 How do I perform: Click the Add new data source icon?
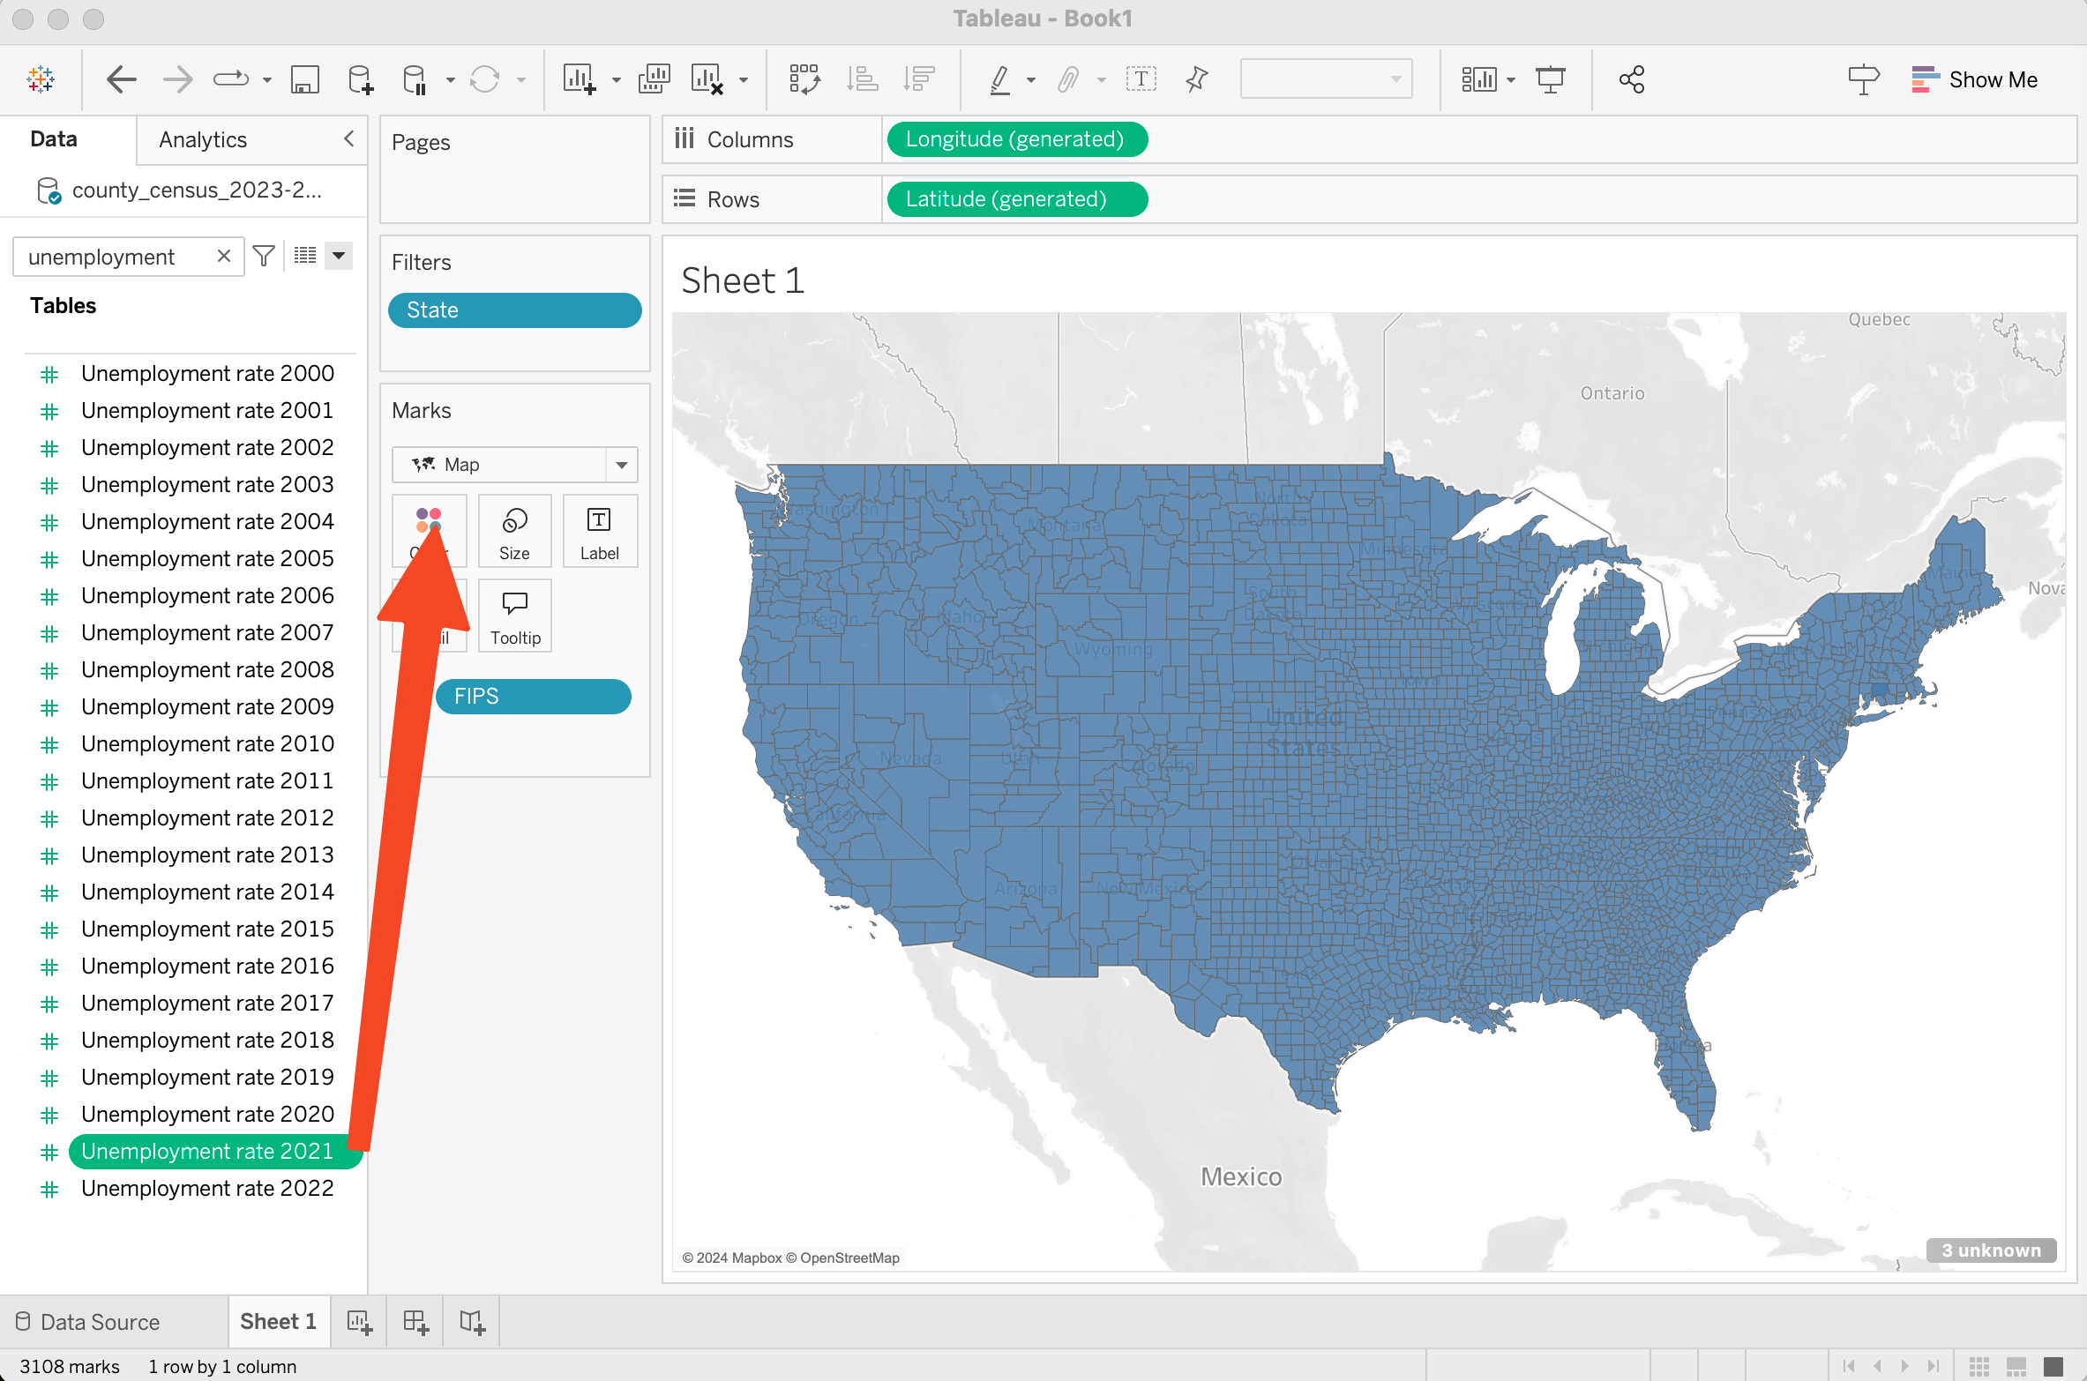(x=360, y=80)
